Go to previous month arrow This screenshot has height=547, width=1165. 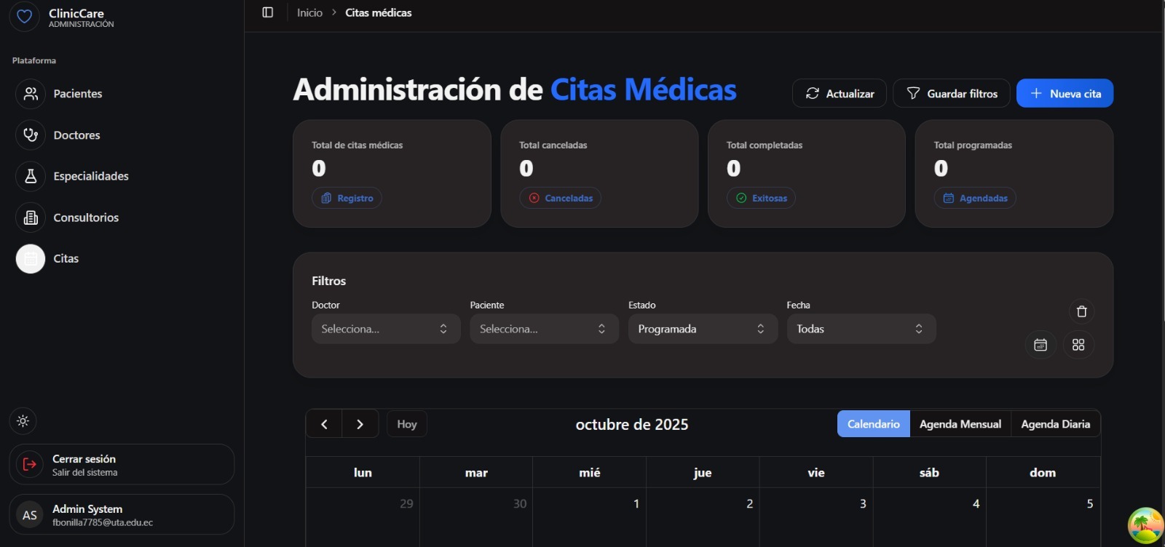click(324, 424)
